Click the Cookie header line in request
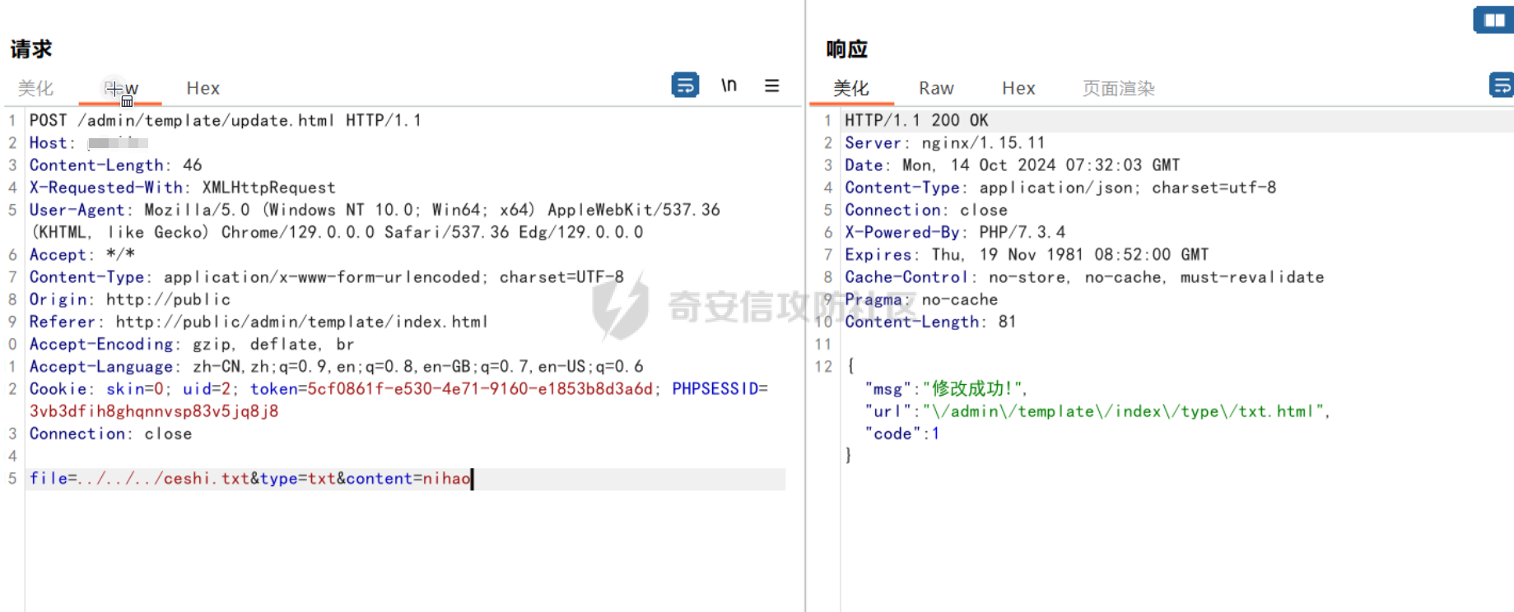The width and height of the screenshot is (1514, 612). point(398,400)
